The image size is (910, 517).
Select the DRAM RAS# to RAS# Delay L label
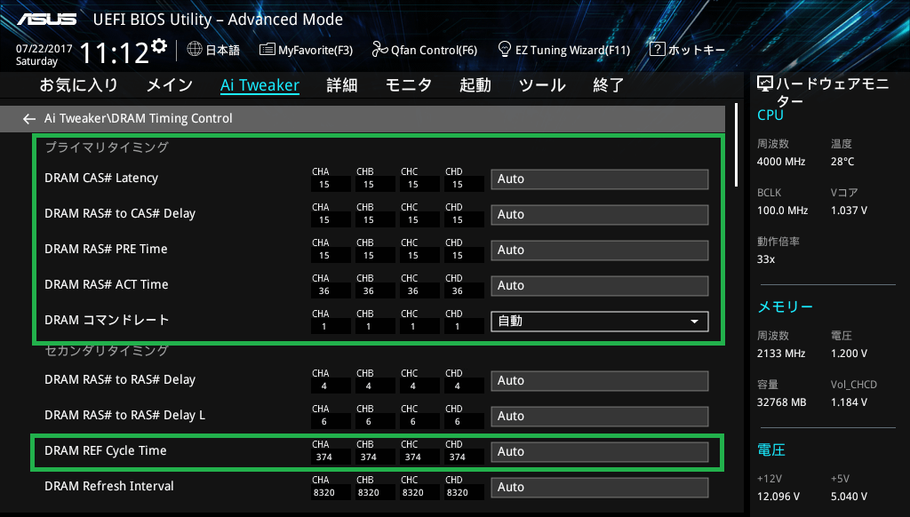[124, 416]
